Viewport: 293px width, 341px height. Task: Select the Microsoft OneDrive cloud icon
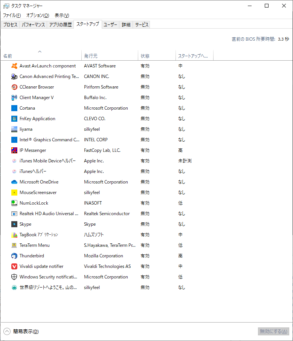pyautogui.click(x=14, y=182)
